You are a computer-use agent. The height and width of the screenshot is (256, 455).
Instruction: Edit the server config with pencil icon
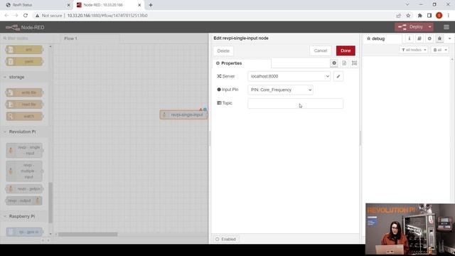pos(338,76)
